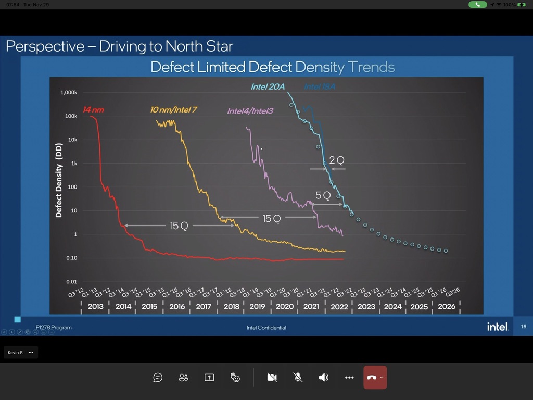
Task: Go to the previous slide
Action: [4, 332]
